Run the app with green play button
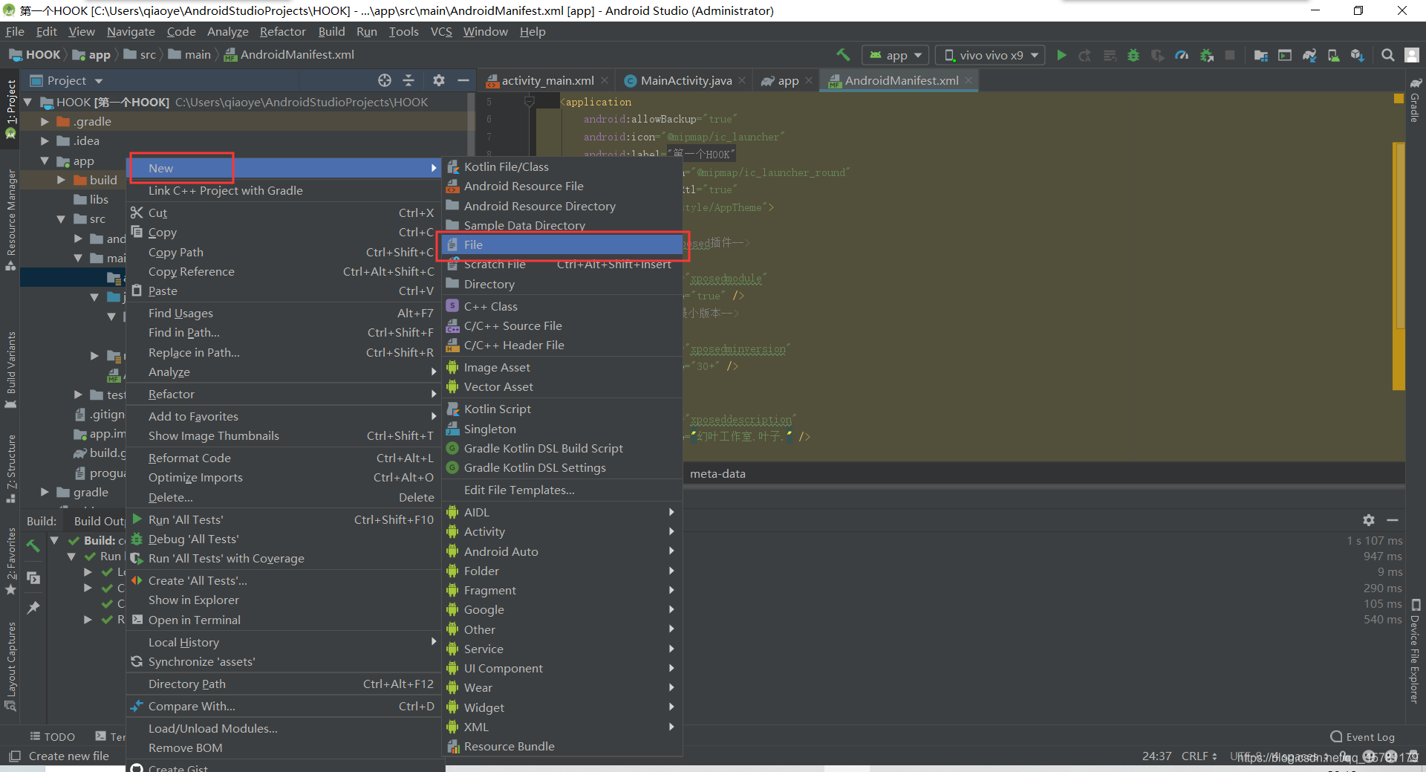The width and height of the screenshot is (1426, 772). 1061,55
